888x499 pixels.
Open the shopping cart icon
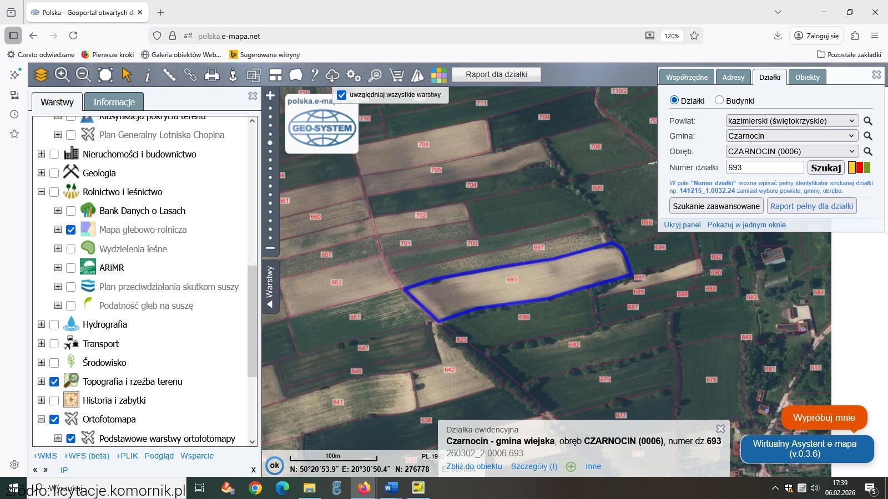click(x=396, y=75)
